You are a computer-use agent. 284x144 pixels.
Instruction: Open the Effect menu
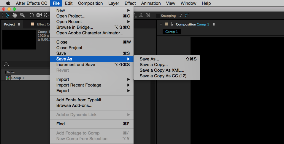(x=130, y=3)
